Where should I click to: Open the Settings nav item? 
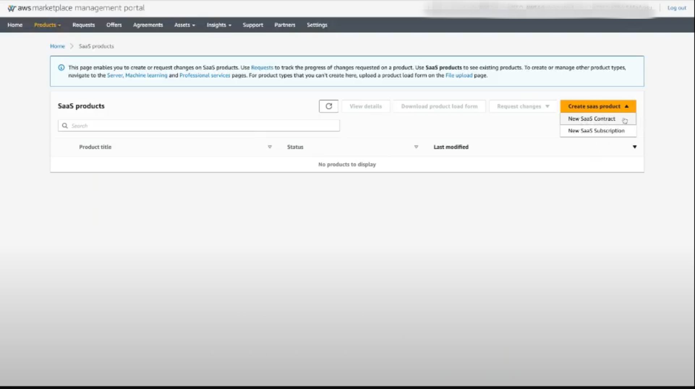[x=317, y=25]
